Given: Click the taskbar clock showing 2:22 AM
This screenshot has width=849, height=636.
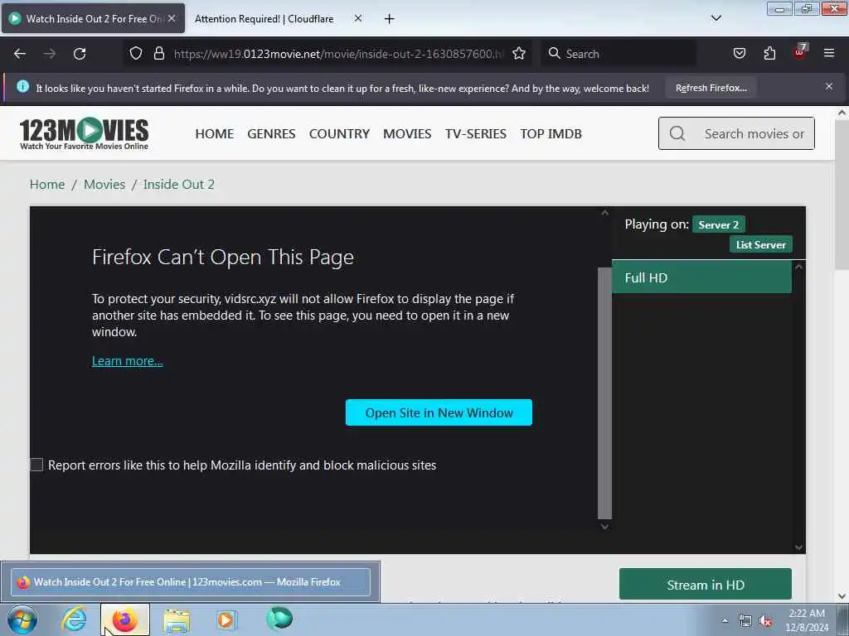Looking at the screenshot, I should 807,620.
